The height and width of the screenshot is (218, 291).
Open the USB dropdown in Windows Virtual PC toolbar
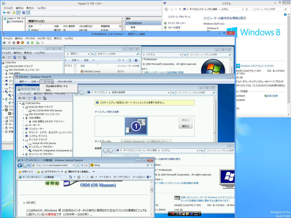[x=35, y=81]
